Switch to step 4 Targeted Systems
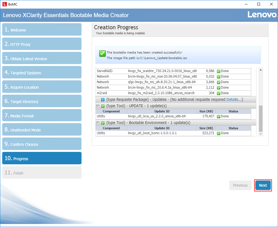This screenshot has height=227, width=278. tap(42, 72)
